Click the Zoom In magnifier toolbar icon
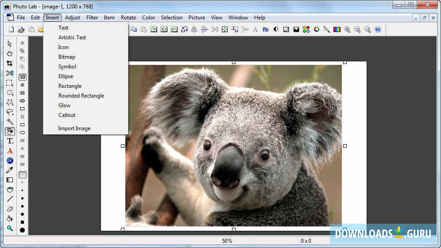 pos(347,30)
